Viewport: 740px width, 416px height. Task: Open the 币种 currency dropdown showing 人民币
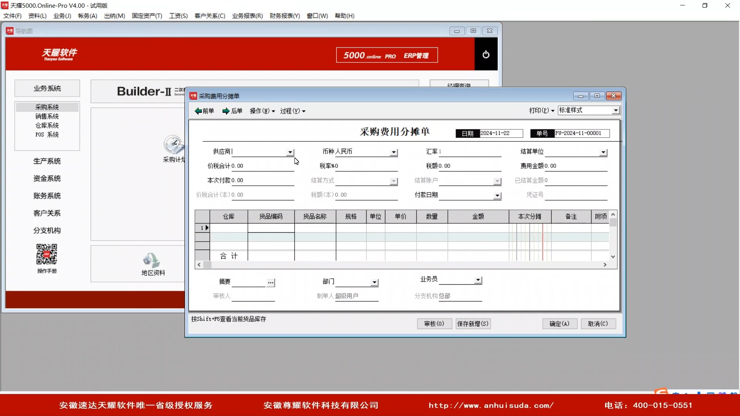point(394,152)
